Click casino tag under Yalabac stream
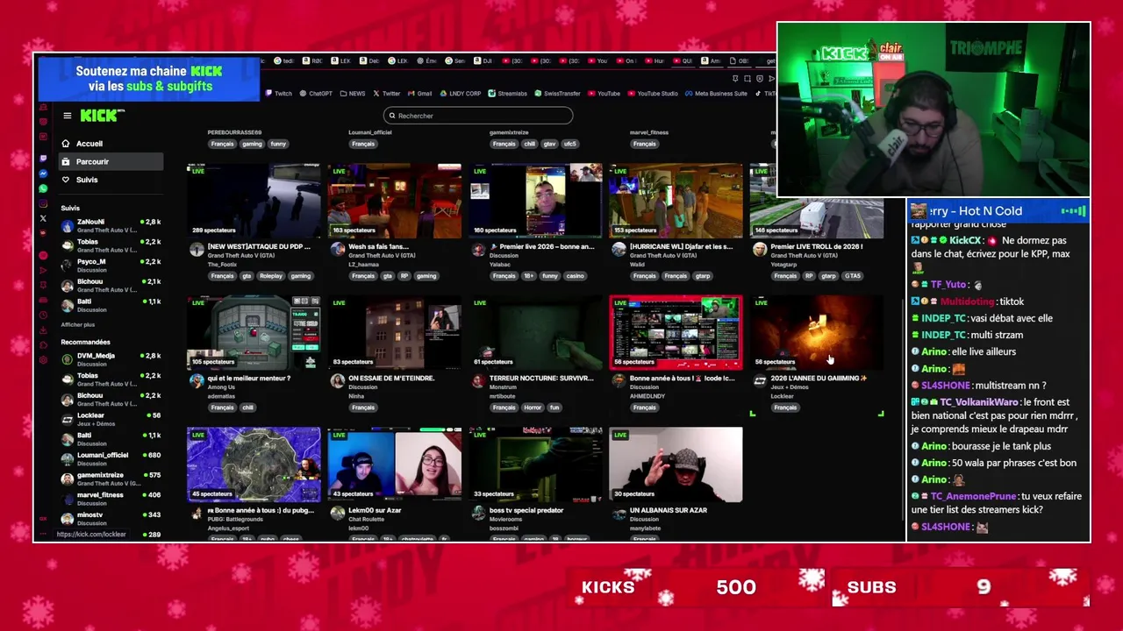Image resolution: width=1123 pixels, height=631 pixels. 576,276
